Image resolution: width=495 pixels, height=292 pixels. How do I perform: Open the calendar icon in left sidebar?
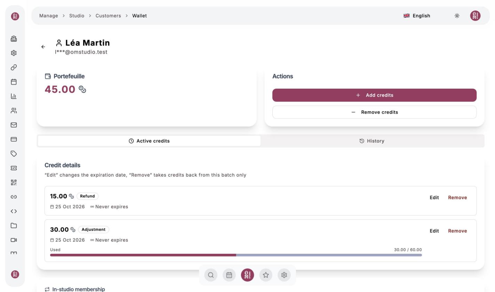(14, 82)
